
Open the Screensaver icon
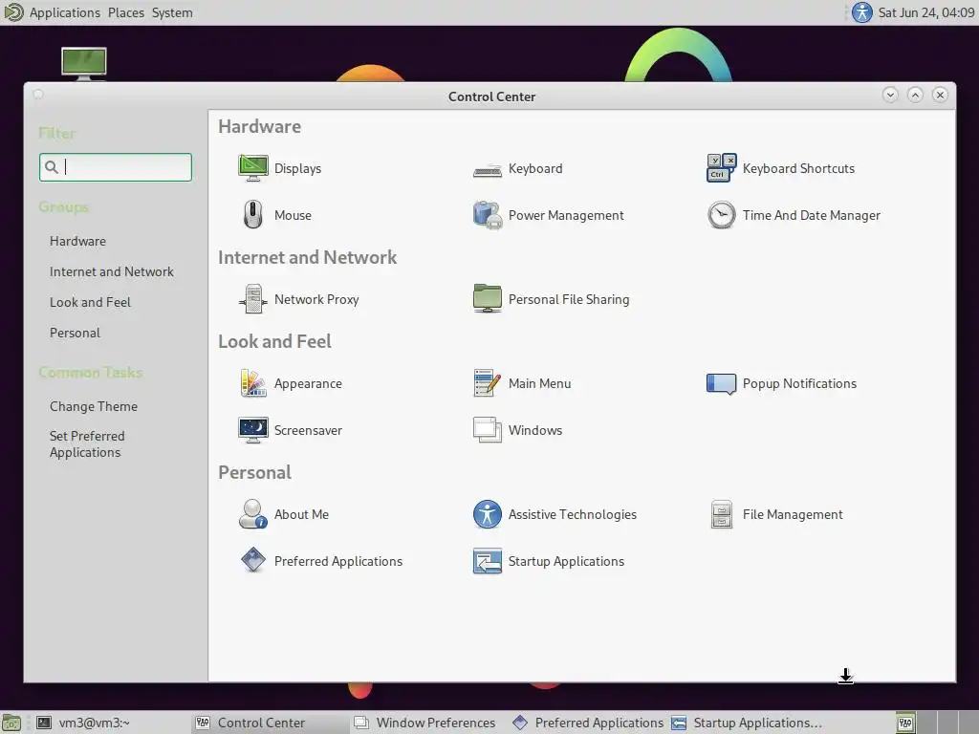pos(252,430)
